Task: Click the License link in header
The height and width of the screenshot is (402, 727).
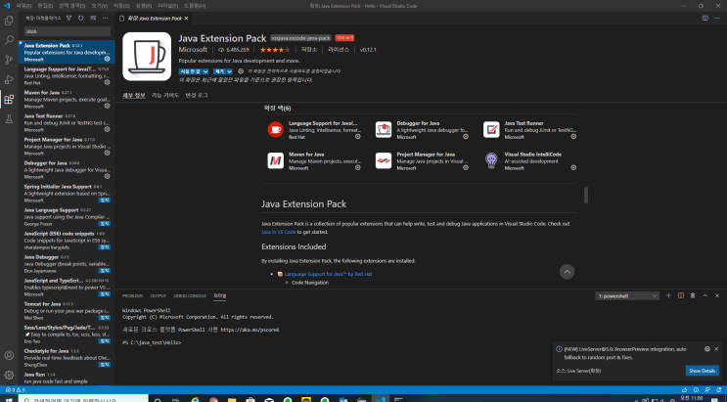Action: click(339, 50)
